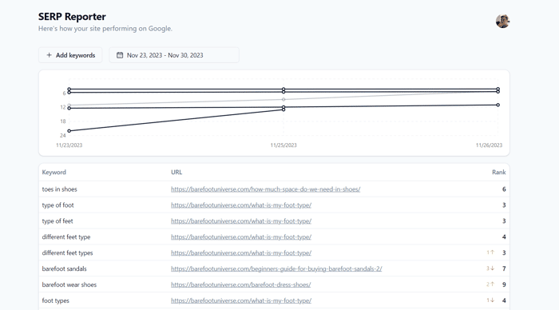Click the up arrow beside different feet types
This screenshot has width=559, height=310.
click(493, 252)
